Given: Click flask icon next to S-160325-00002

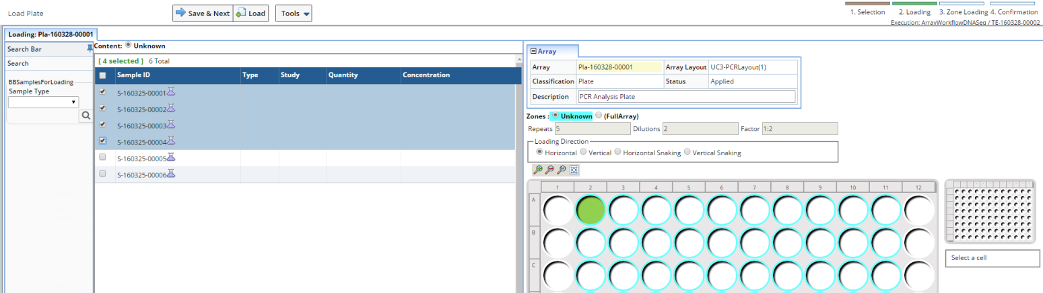Looking at the screenshot, I should (171, 108).
